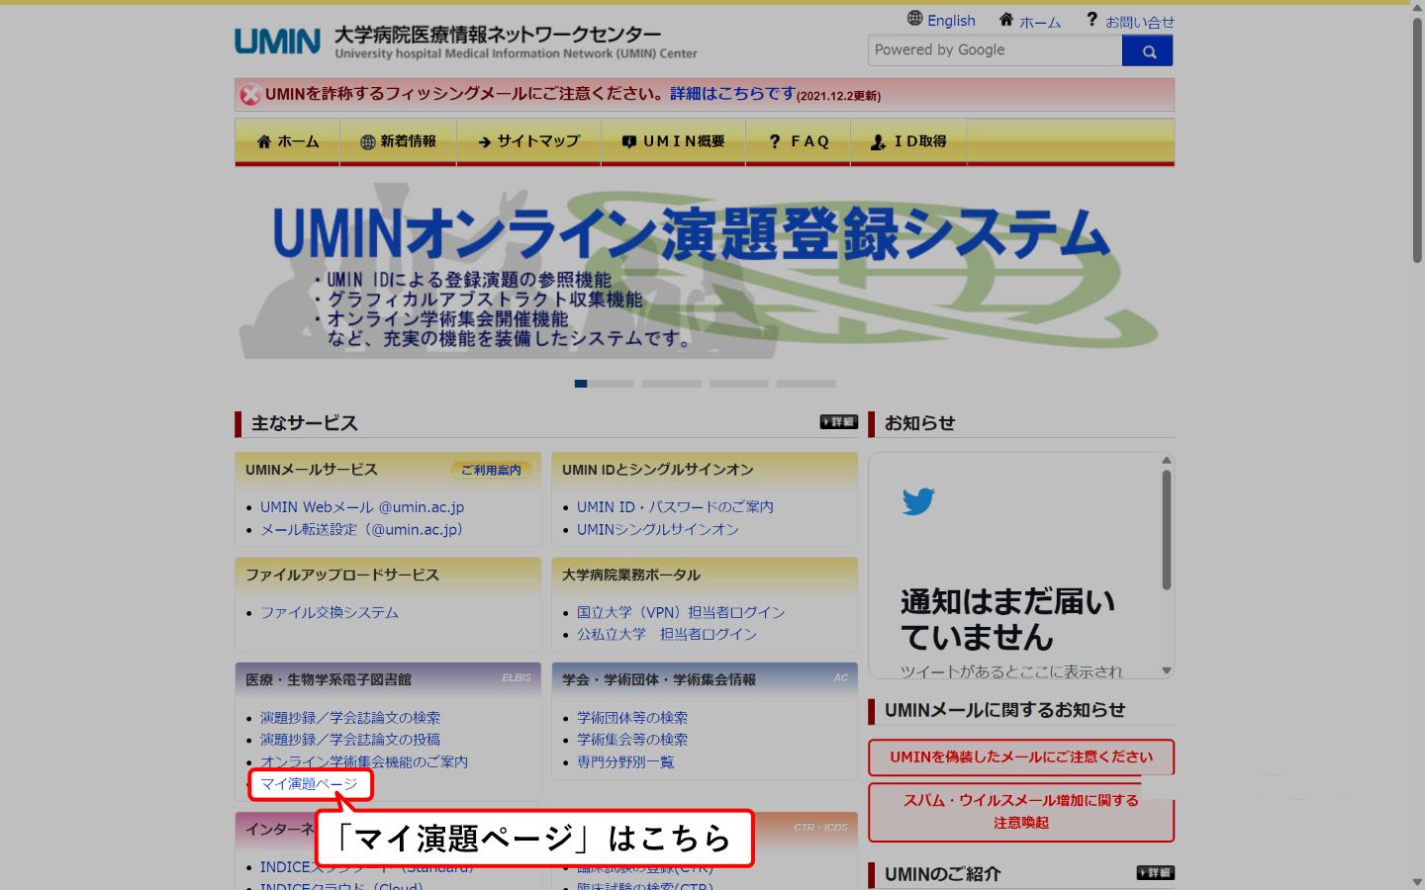The height and width of the screenshot is (890, 1425).
Task: Select サイトマップ from the navigation menu
Action: click(x=528, y=141)
